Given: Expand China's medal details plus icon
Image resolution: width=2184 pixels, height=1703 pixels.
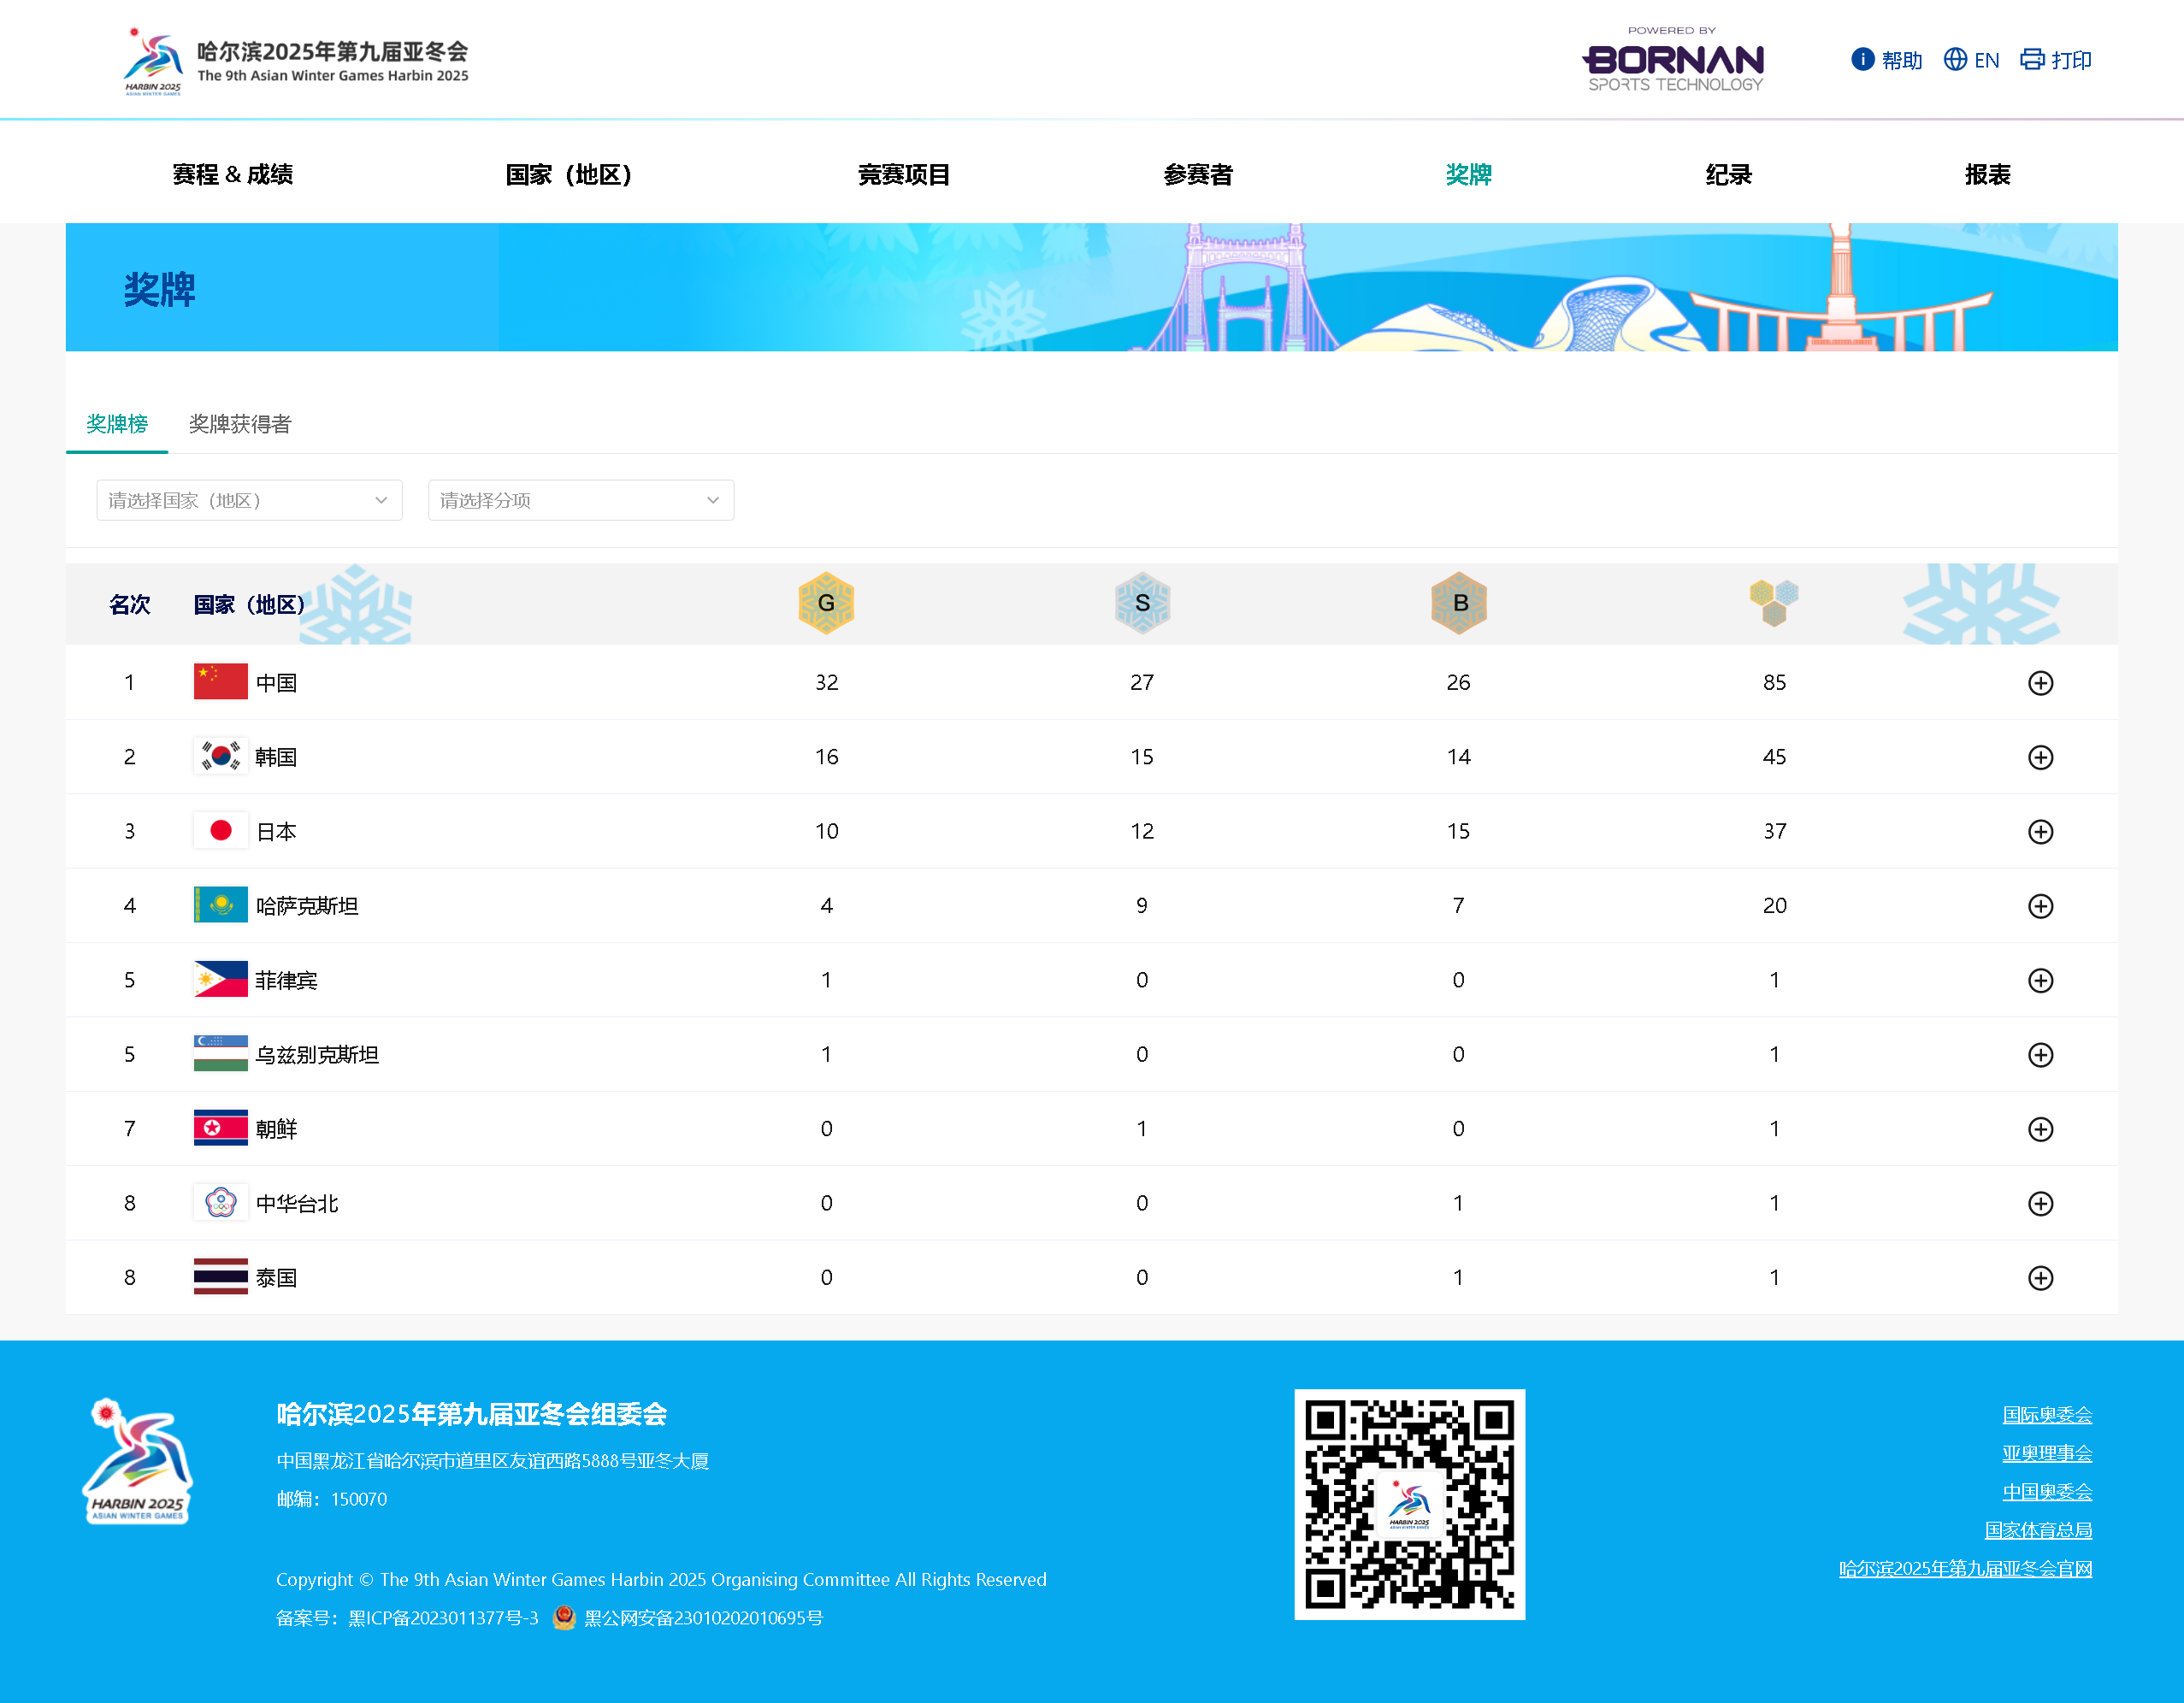Looking at the screenshot, I should 2040,683.
